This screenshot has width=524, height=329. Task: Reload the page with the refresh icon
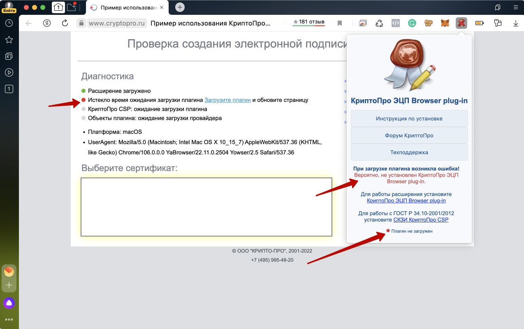(65, 23)
